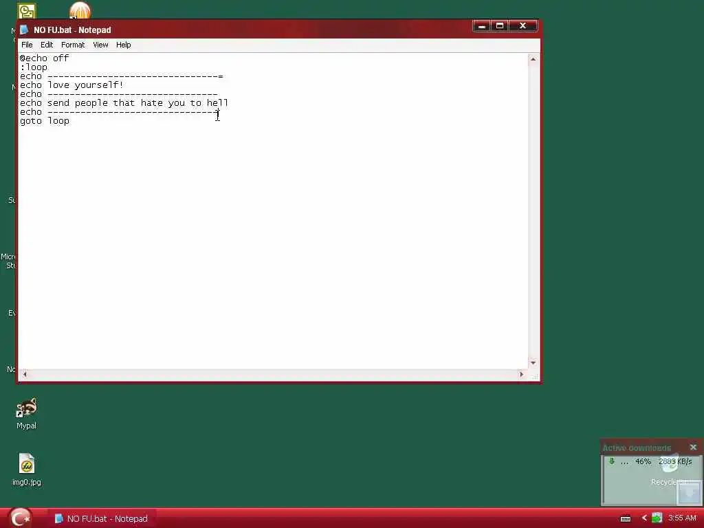Open the Edit menu
This screenshot has height=528, width=704.
coord(47,45)
